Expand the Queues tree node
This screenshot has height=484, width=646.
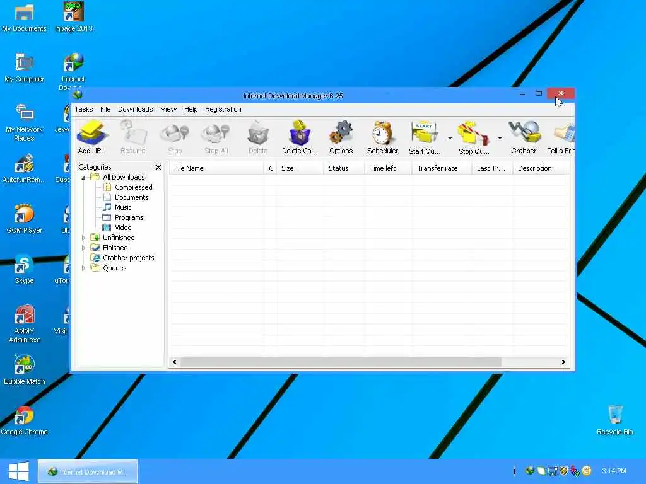click(83, 268)
